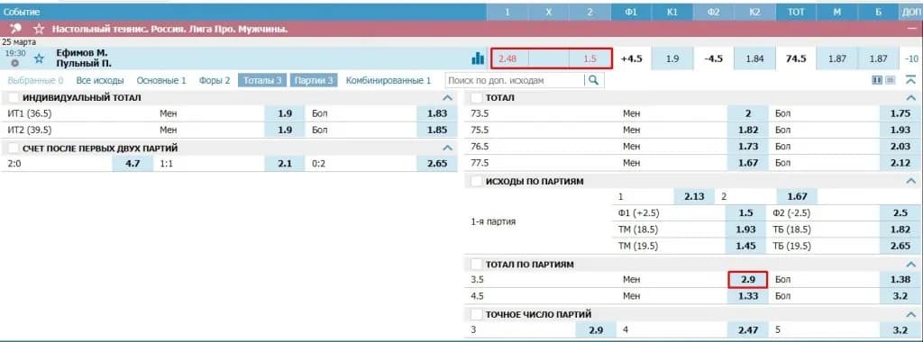Screen dimensions: 923x342
Task: Select exact 4 sets odds 2.47
Action: [x=747, y=330]
